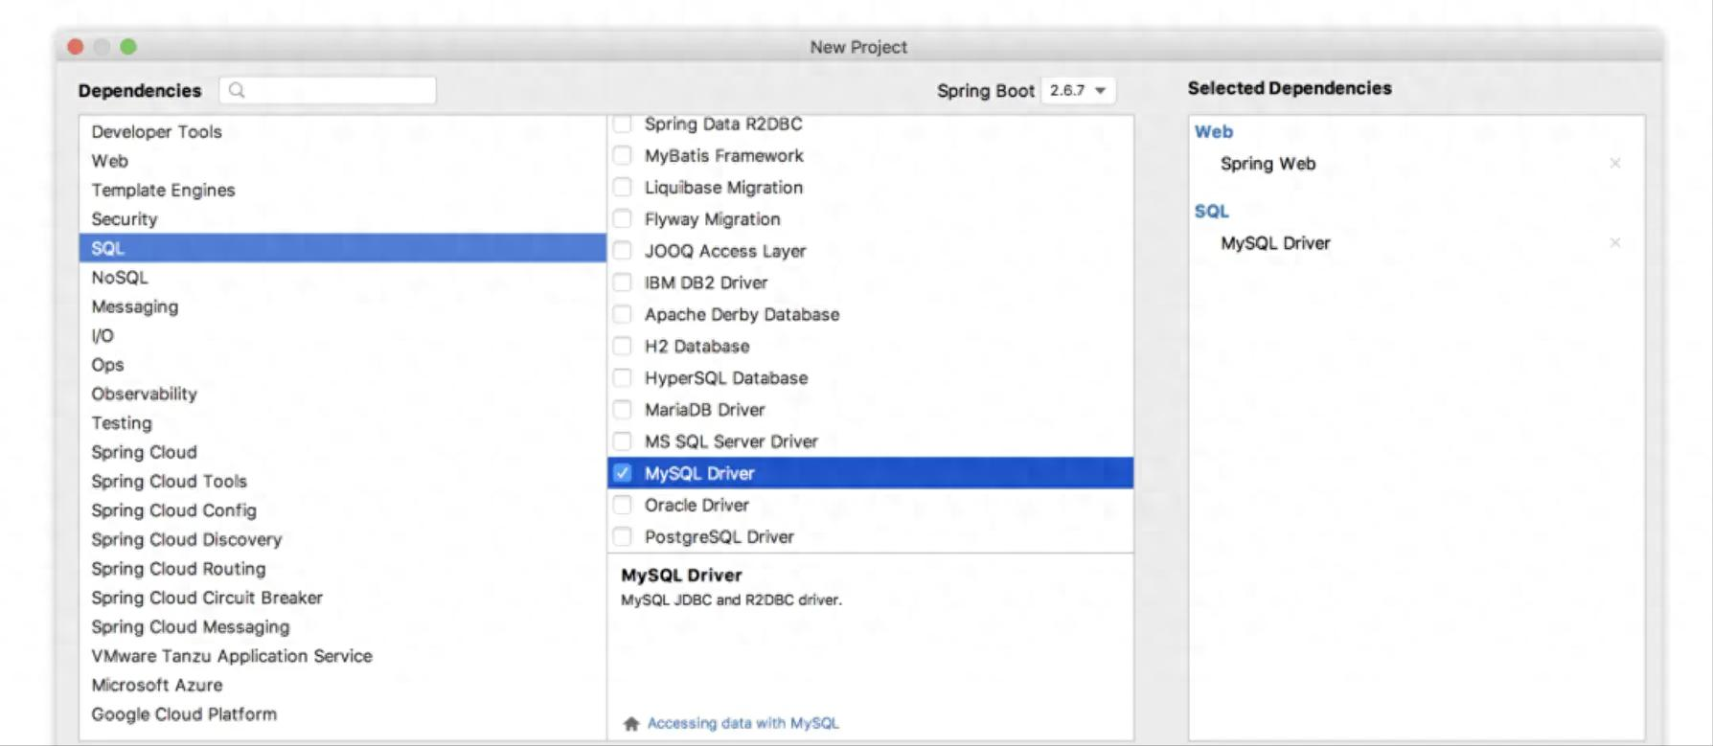This screenshot has height=746, width=1713.
Task: Choose VMware Tanzu Application Service category
Action: 343,656
